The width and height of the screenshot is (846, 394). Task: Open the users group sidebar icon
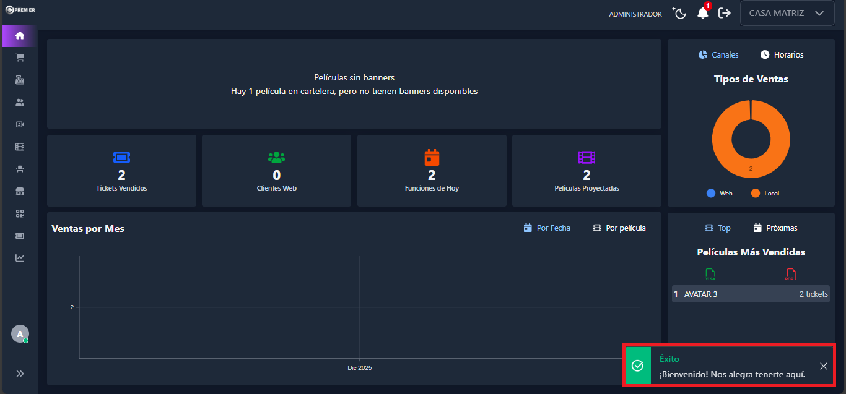(x=20, y=102)
